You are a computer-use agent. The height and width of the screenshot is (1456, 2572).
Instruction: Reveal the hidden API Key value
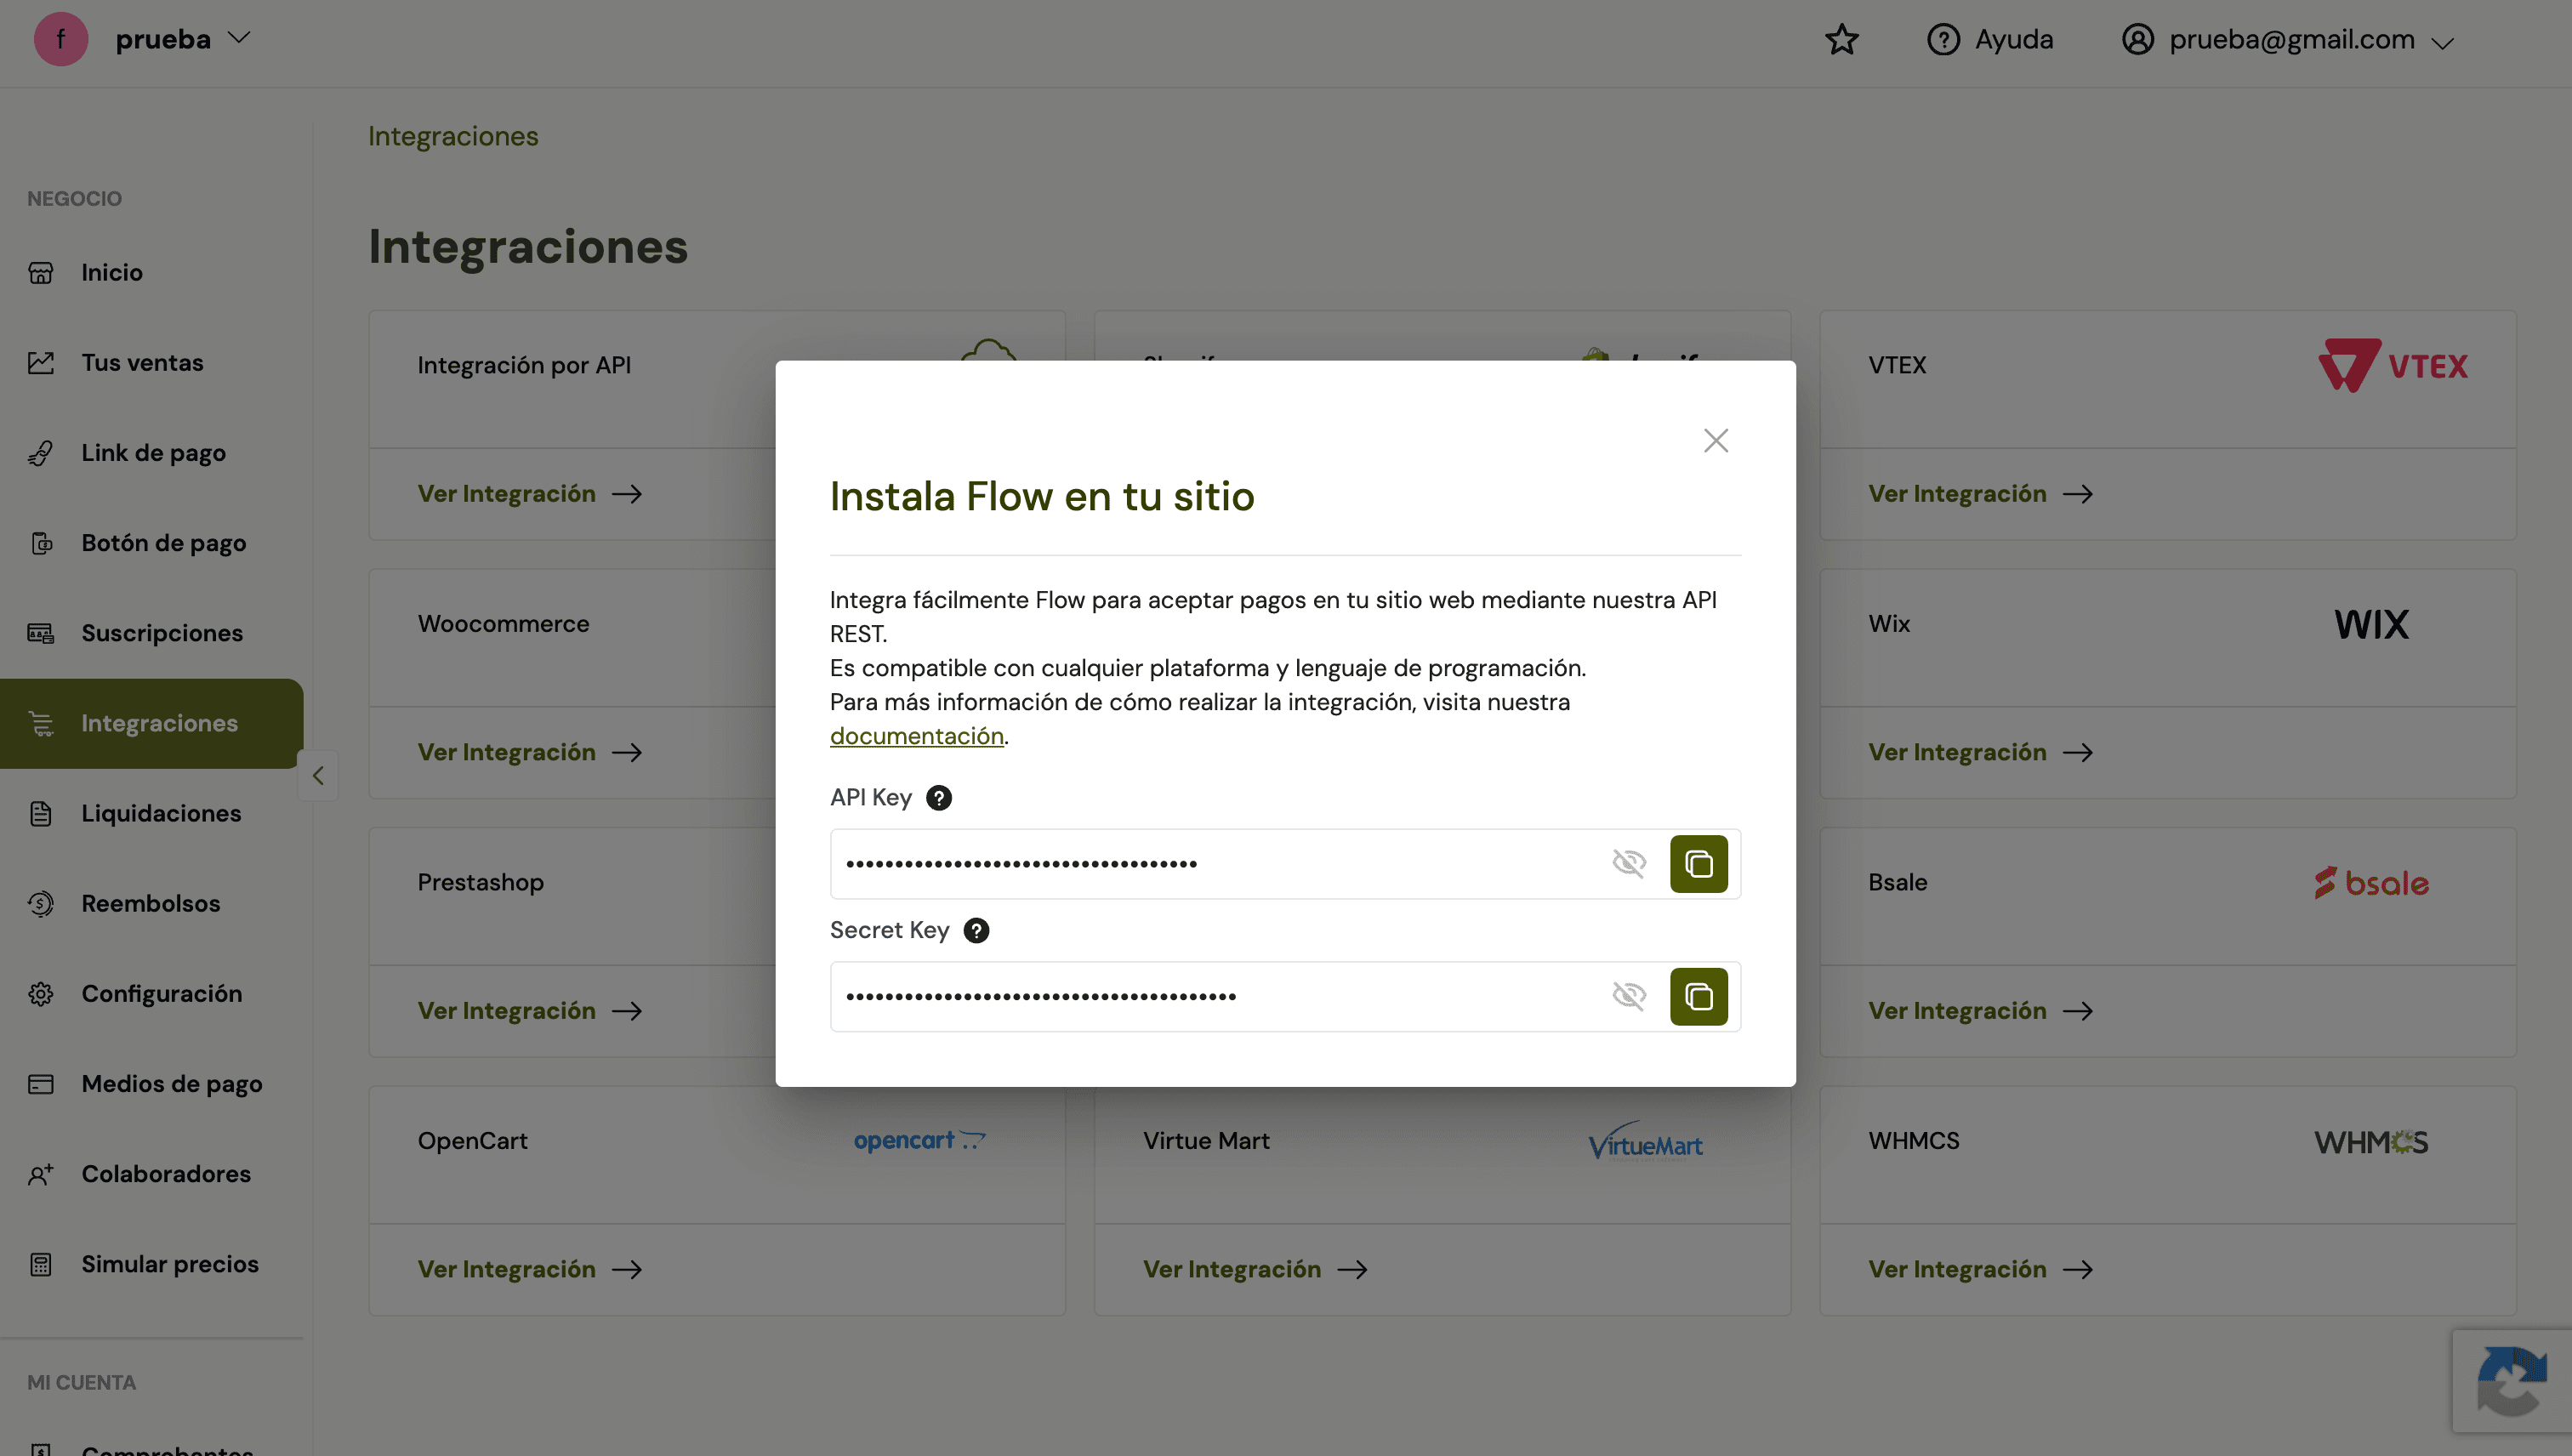point(1629,864)
